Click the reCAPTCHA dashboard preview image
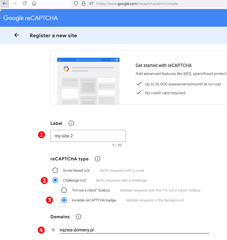 click(x=88, y=81)
